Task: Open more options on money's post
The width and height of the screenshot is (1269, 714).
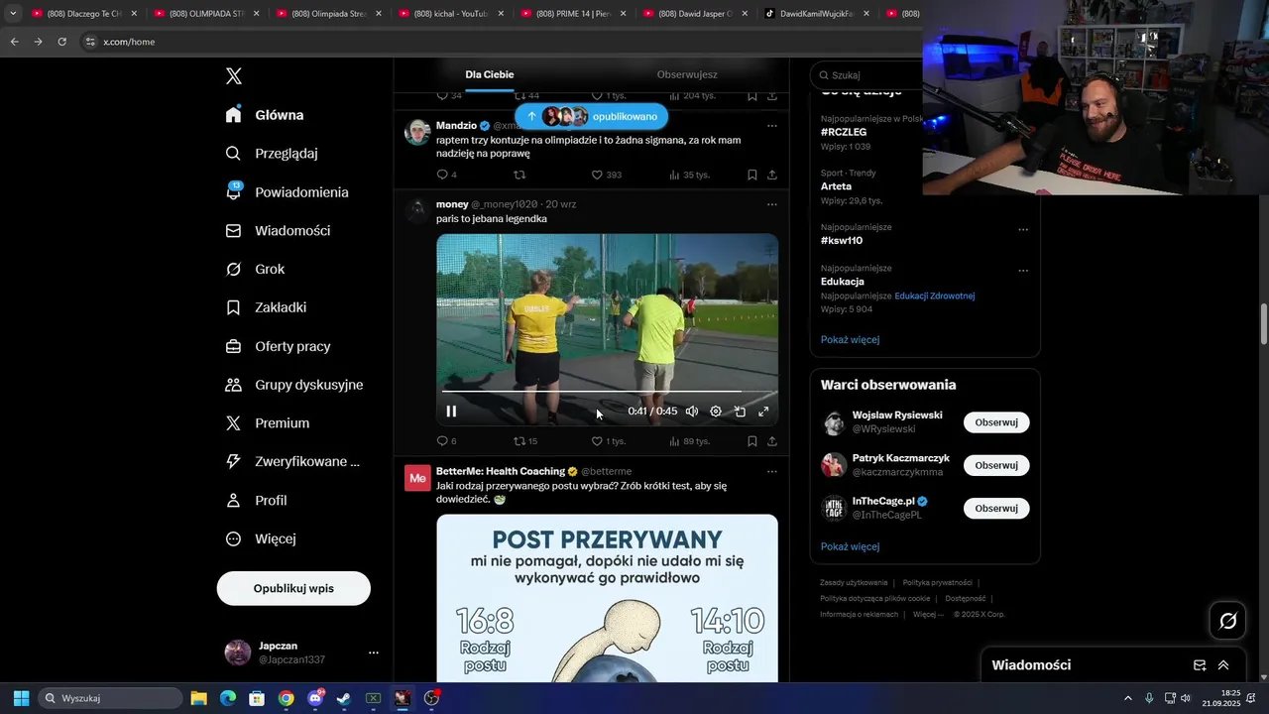Action: tap(772, 204)
